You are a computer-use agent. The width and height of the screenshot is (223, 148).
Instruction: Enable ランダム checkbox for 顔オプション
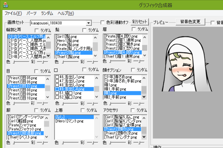(133, 70)
